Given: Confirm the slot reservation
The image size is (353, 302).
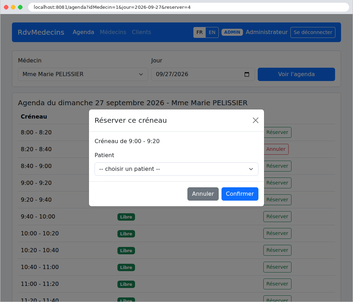Looking at the screenshot, I should tap(240, 194).
